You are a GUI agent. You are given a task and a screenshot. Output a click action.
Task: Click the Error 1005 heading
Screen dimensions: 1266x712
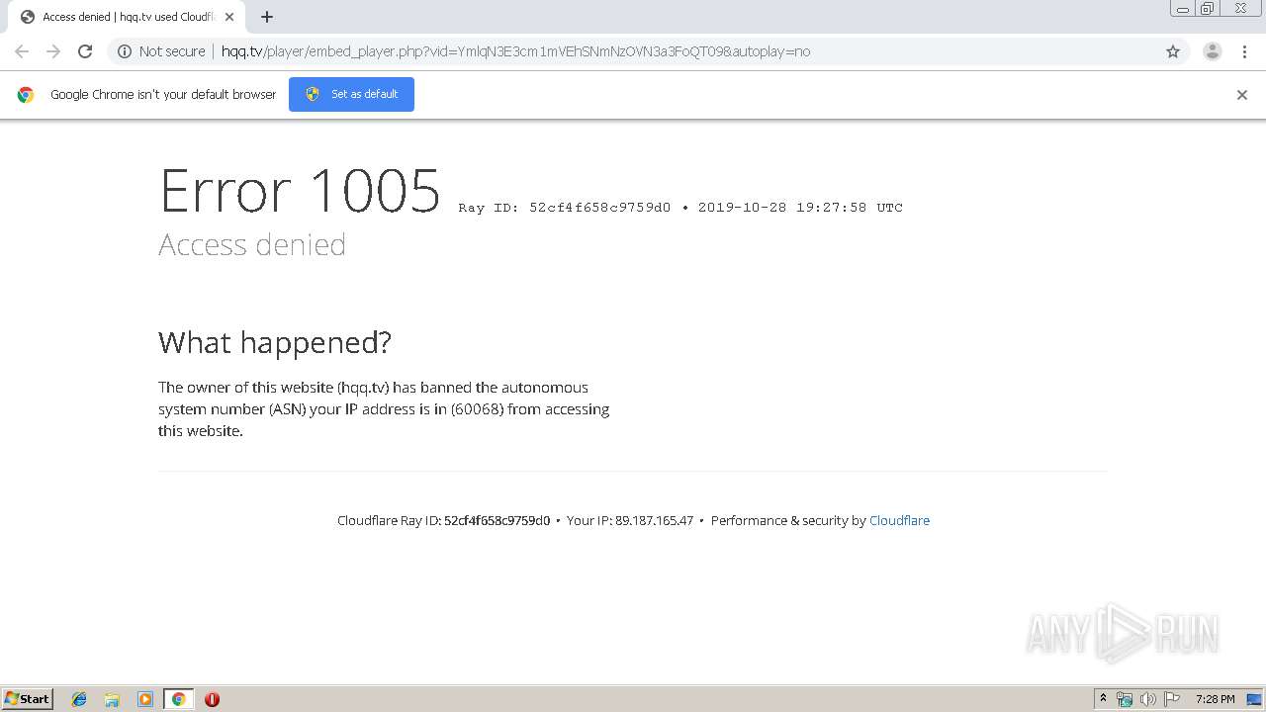click(x=300, y=190)
